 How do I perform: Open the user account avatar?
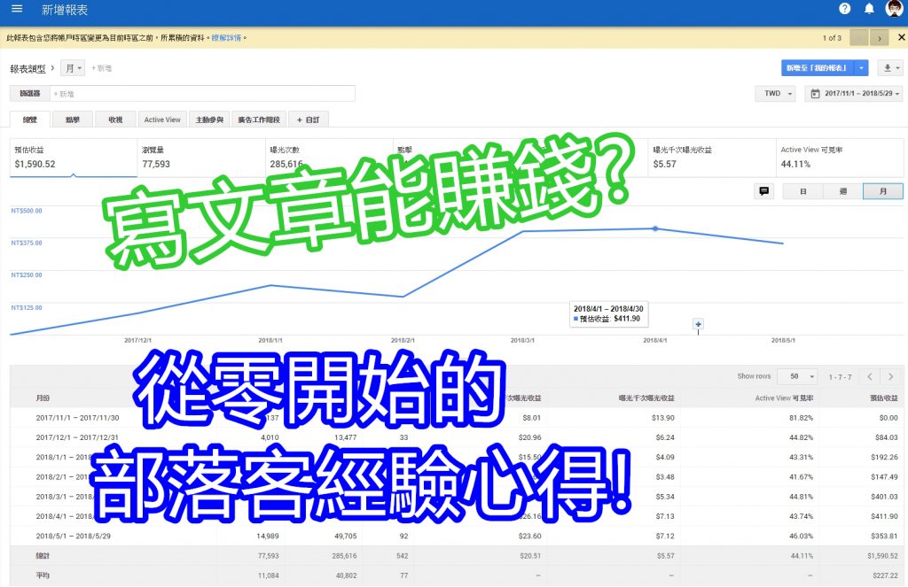tap(894, 9)
